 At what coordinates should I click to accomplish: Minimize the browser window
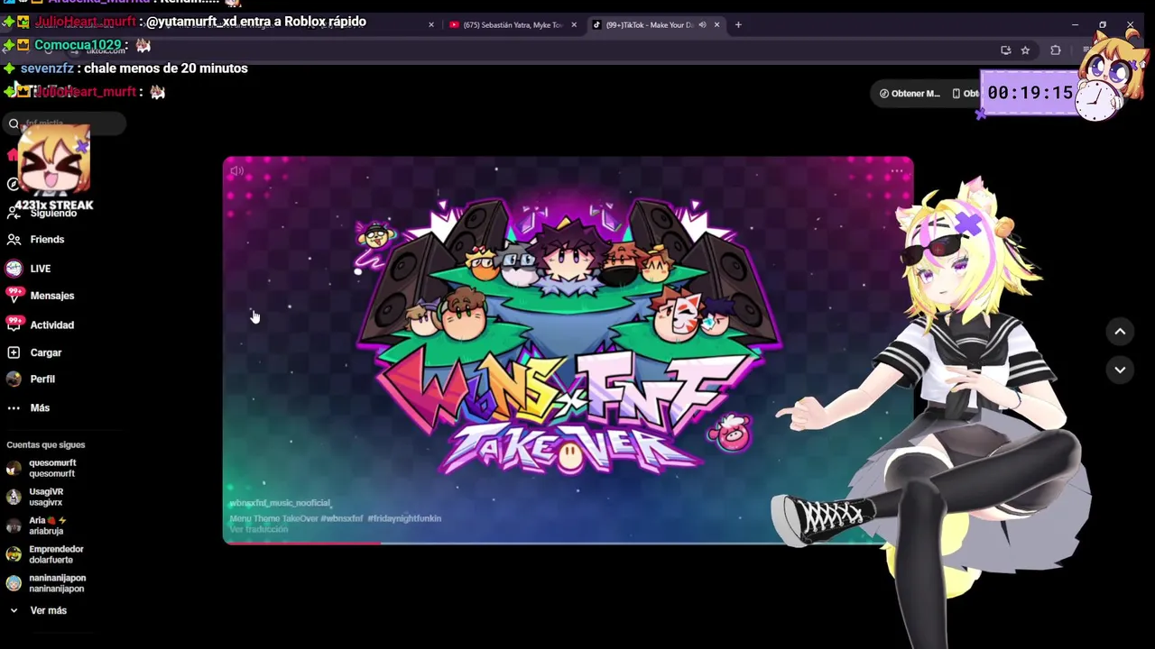(1075, 24)
